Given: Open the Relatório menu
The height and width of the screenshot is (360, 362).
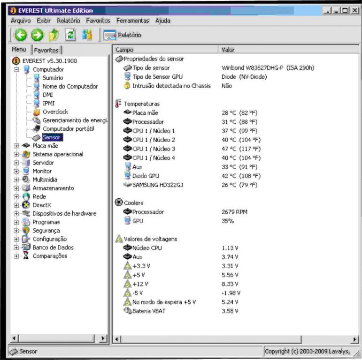Looking at the screenshot, I should pyautogui.click(x=69, y=21).
